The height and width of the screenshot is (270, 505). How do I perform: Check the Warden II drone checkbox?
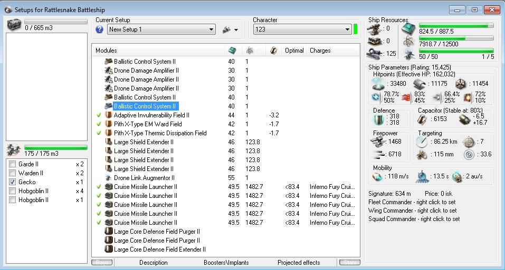click(x=13, y=173)
